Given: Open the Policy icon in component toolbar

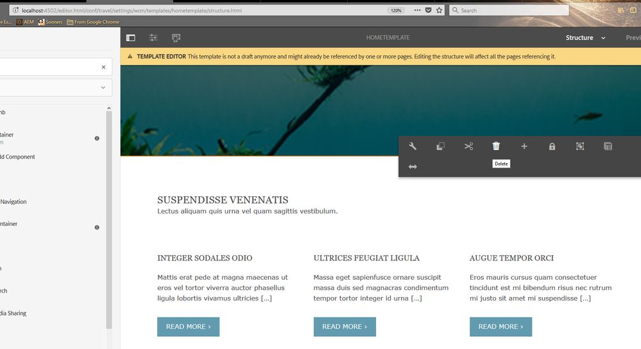Looking at the screenshot, I should click(608, 146).
